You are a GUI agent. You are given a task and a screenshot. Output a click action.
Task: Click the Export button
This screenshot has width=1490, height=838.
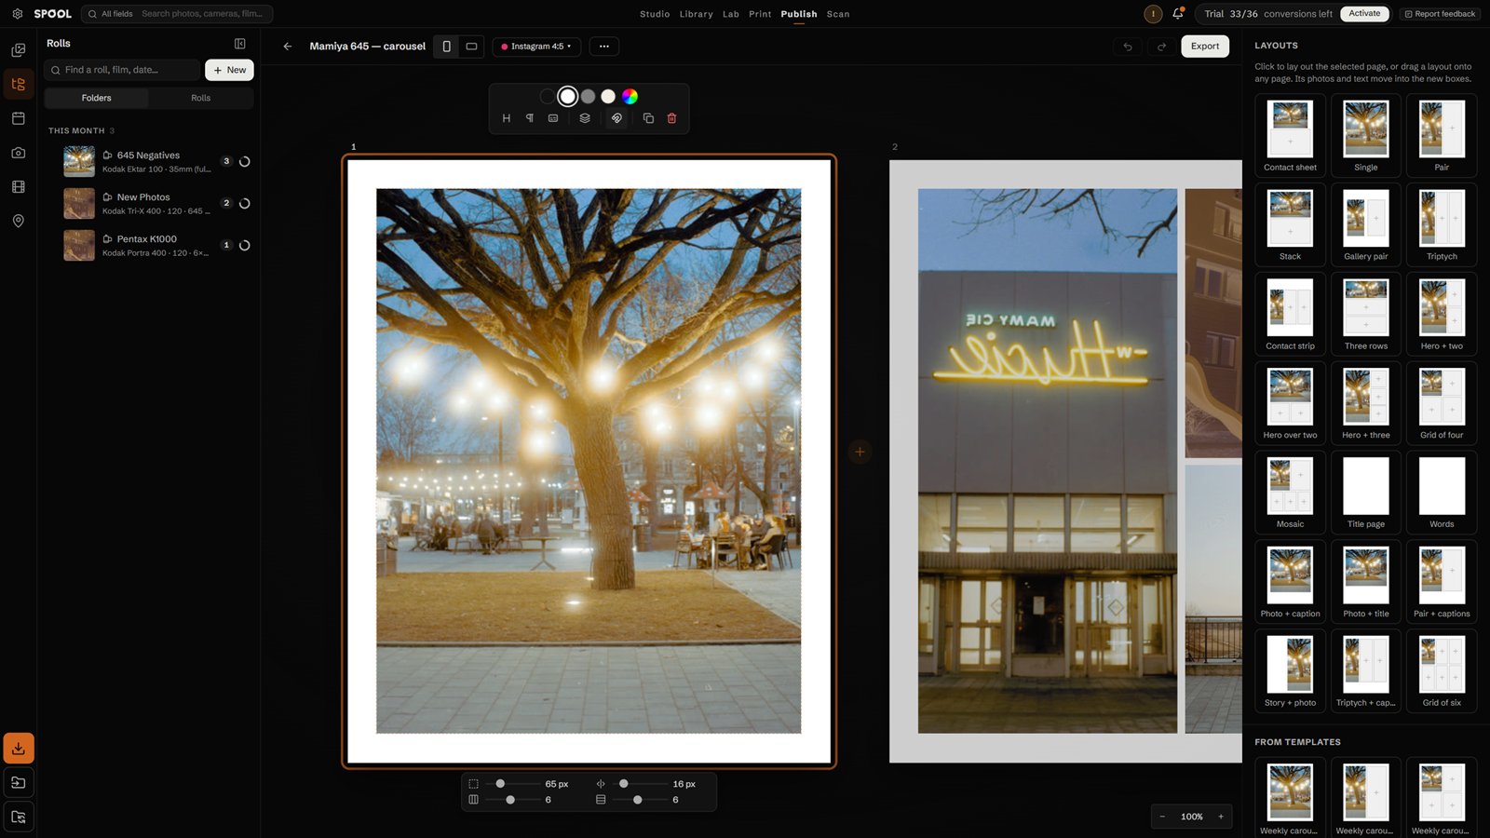pos(1205,47)
